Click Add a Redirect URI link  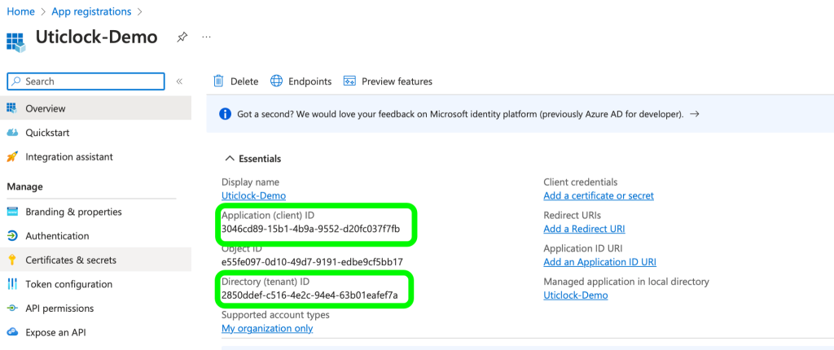(584, 229)
